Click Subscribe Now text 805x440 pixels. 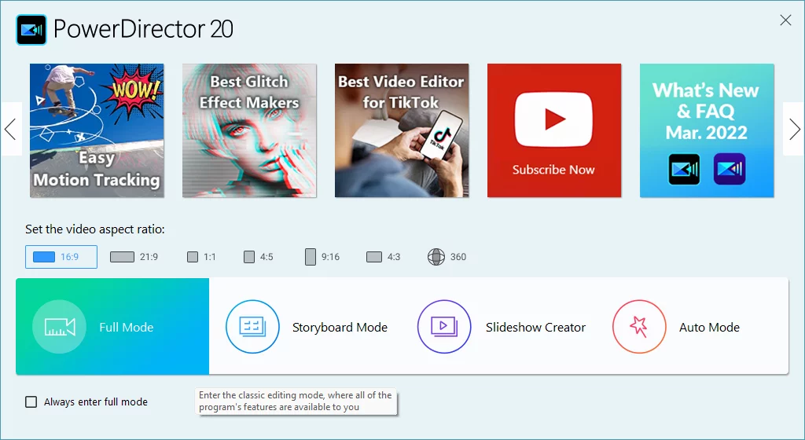pos(553,170)
